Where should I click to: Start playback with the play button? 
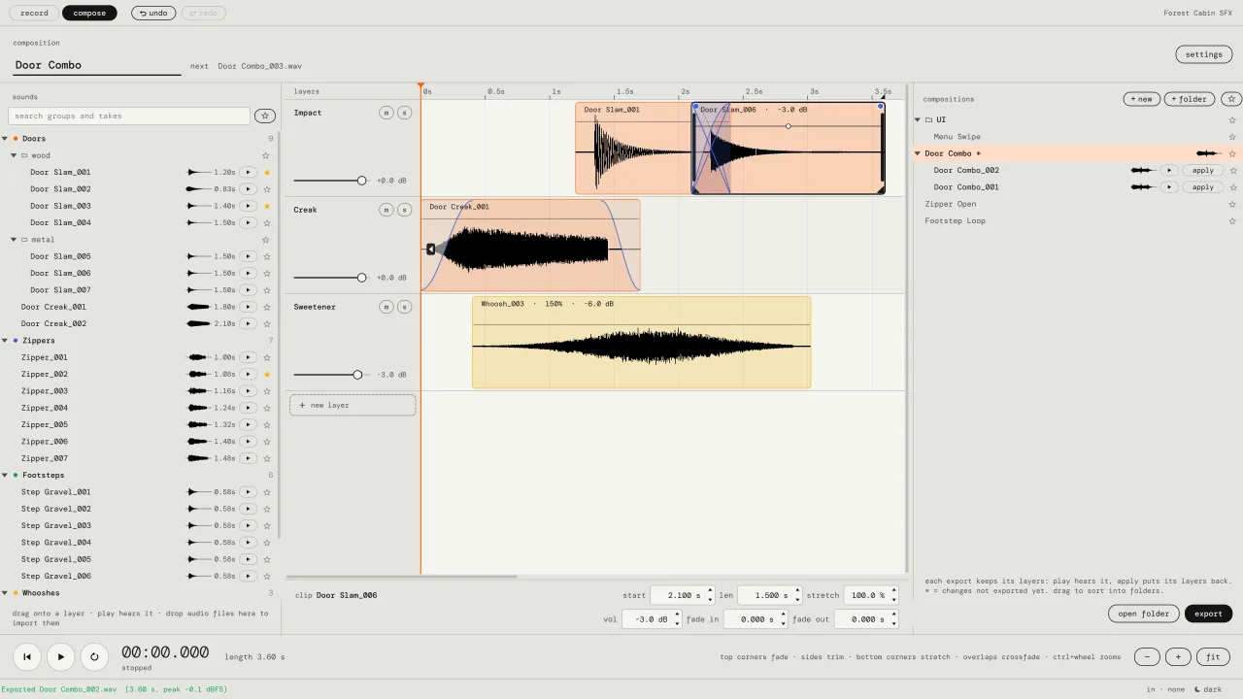coord(60,656)
